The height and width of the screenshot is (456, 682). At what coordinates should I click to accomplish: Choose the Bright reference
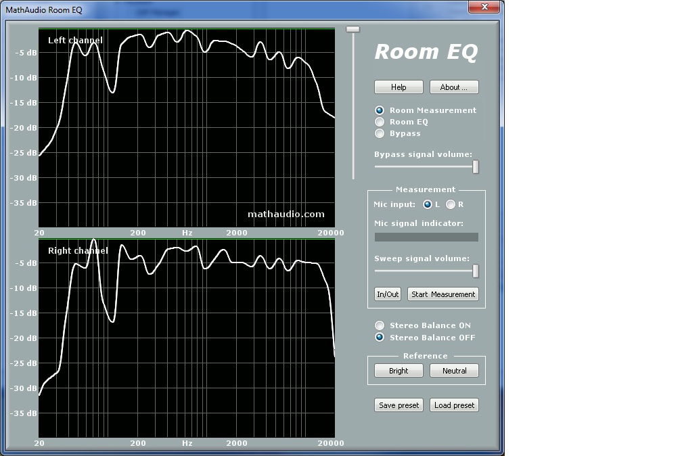pyautogui.click(x=399, y=371)
